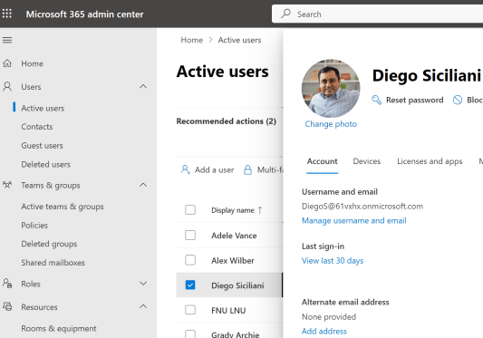Open Active users in sidebar

pyautogui.click(x=43, y=108)
